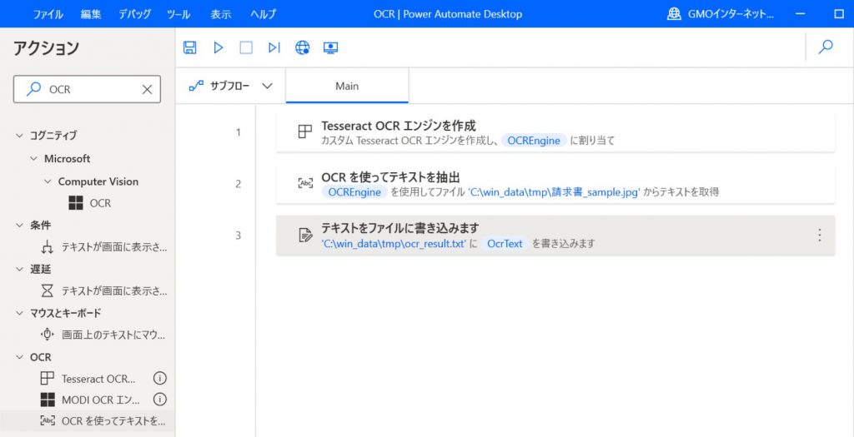Switch to the Main tab
This screenshot has height=437, width=854.
347,86
